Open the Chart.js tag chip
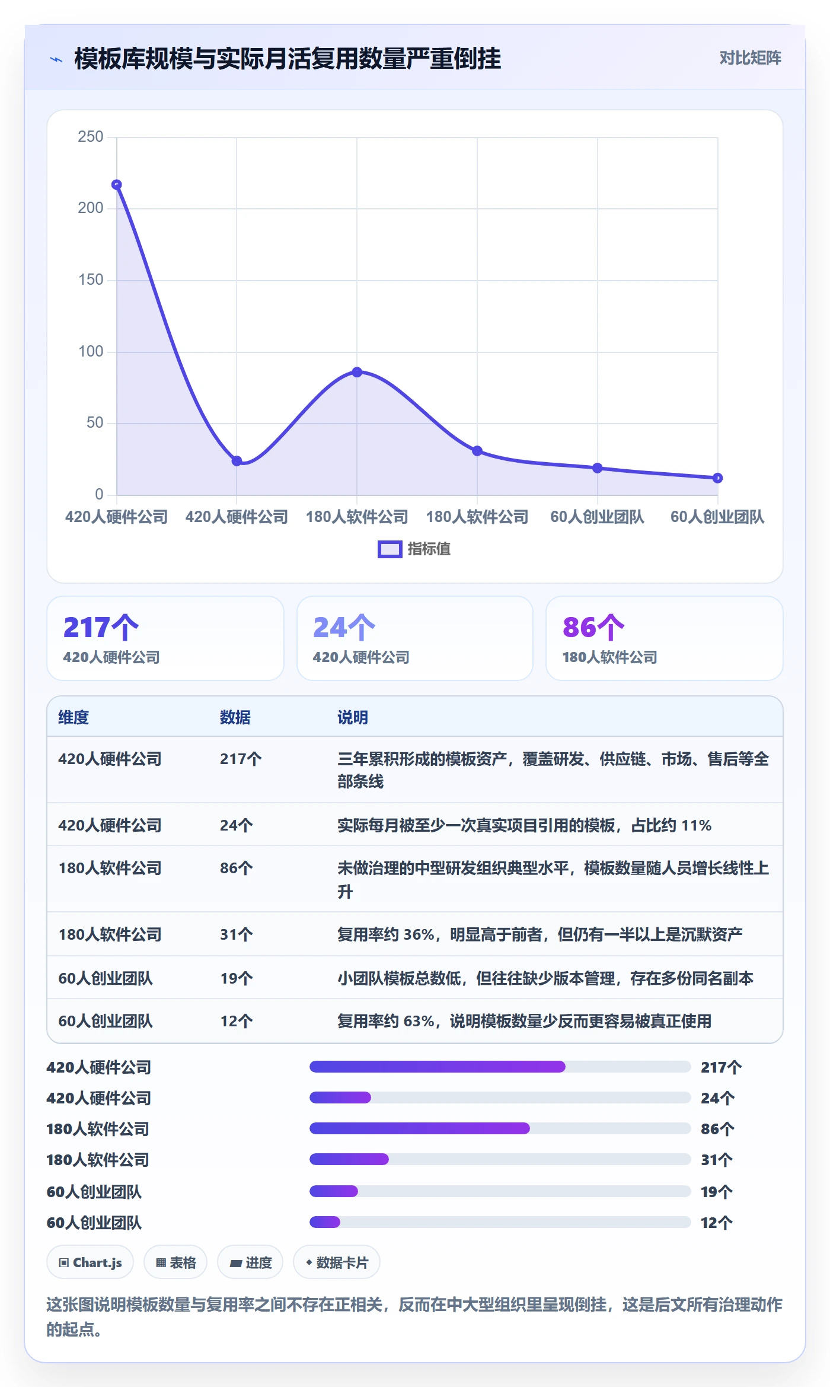 click(90, 1262)
